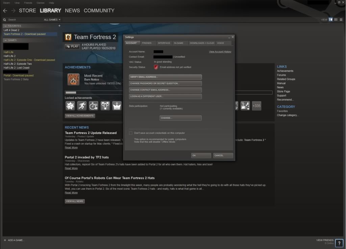Switch to list view icon
Image resolution: width=346 pixels, height=249 pixels.
336,20
